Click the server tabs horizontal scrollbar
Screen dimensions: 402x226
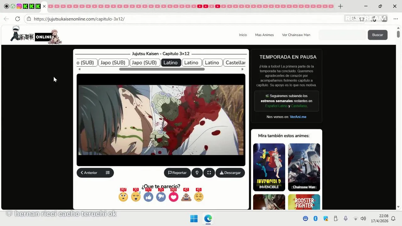point(162,69)
